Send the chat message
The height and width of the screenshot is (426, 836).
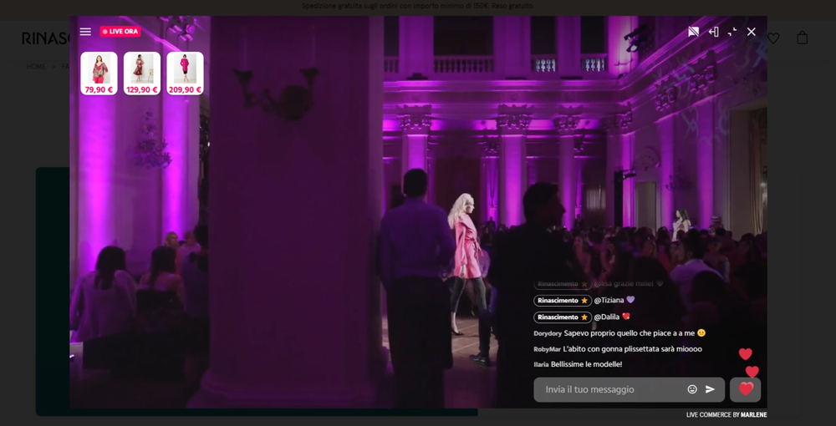pyautogui.click(x=711, y=389)
